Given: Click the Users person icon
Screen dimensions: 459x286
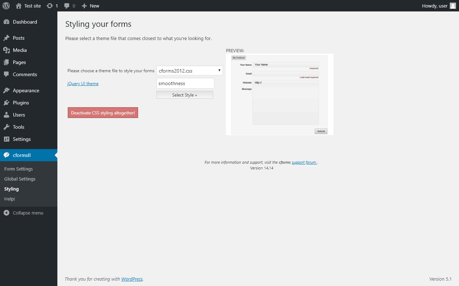Looking at the screenshot, I should tap(6, 115).
